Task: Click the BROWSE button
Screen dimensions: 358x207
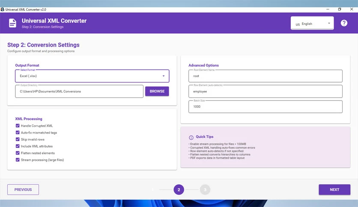Action: point(157,91)
